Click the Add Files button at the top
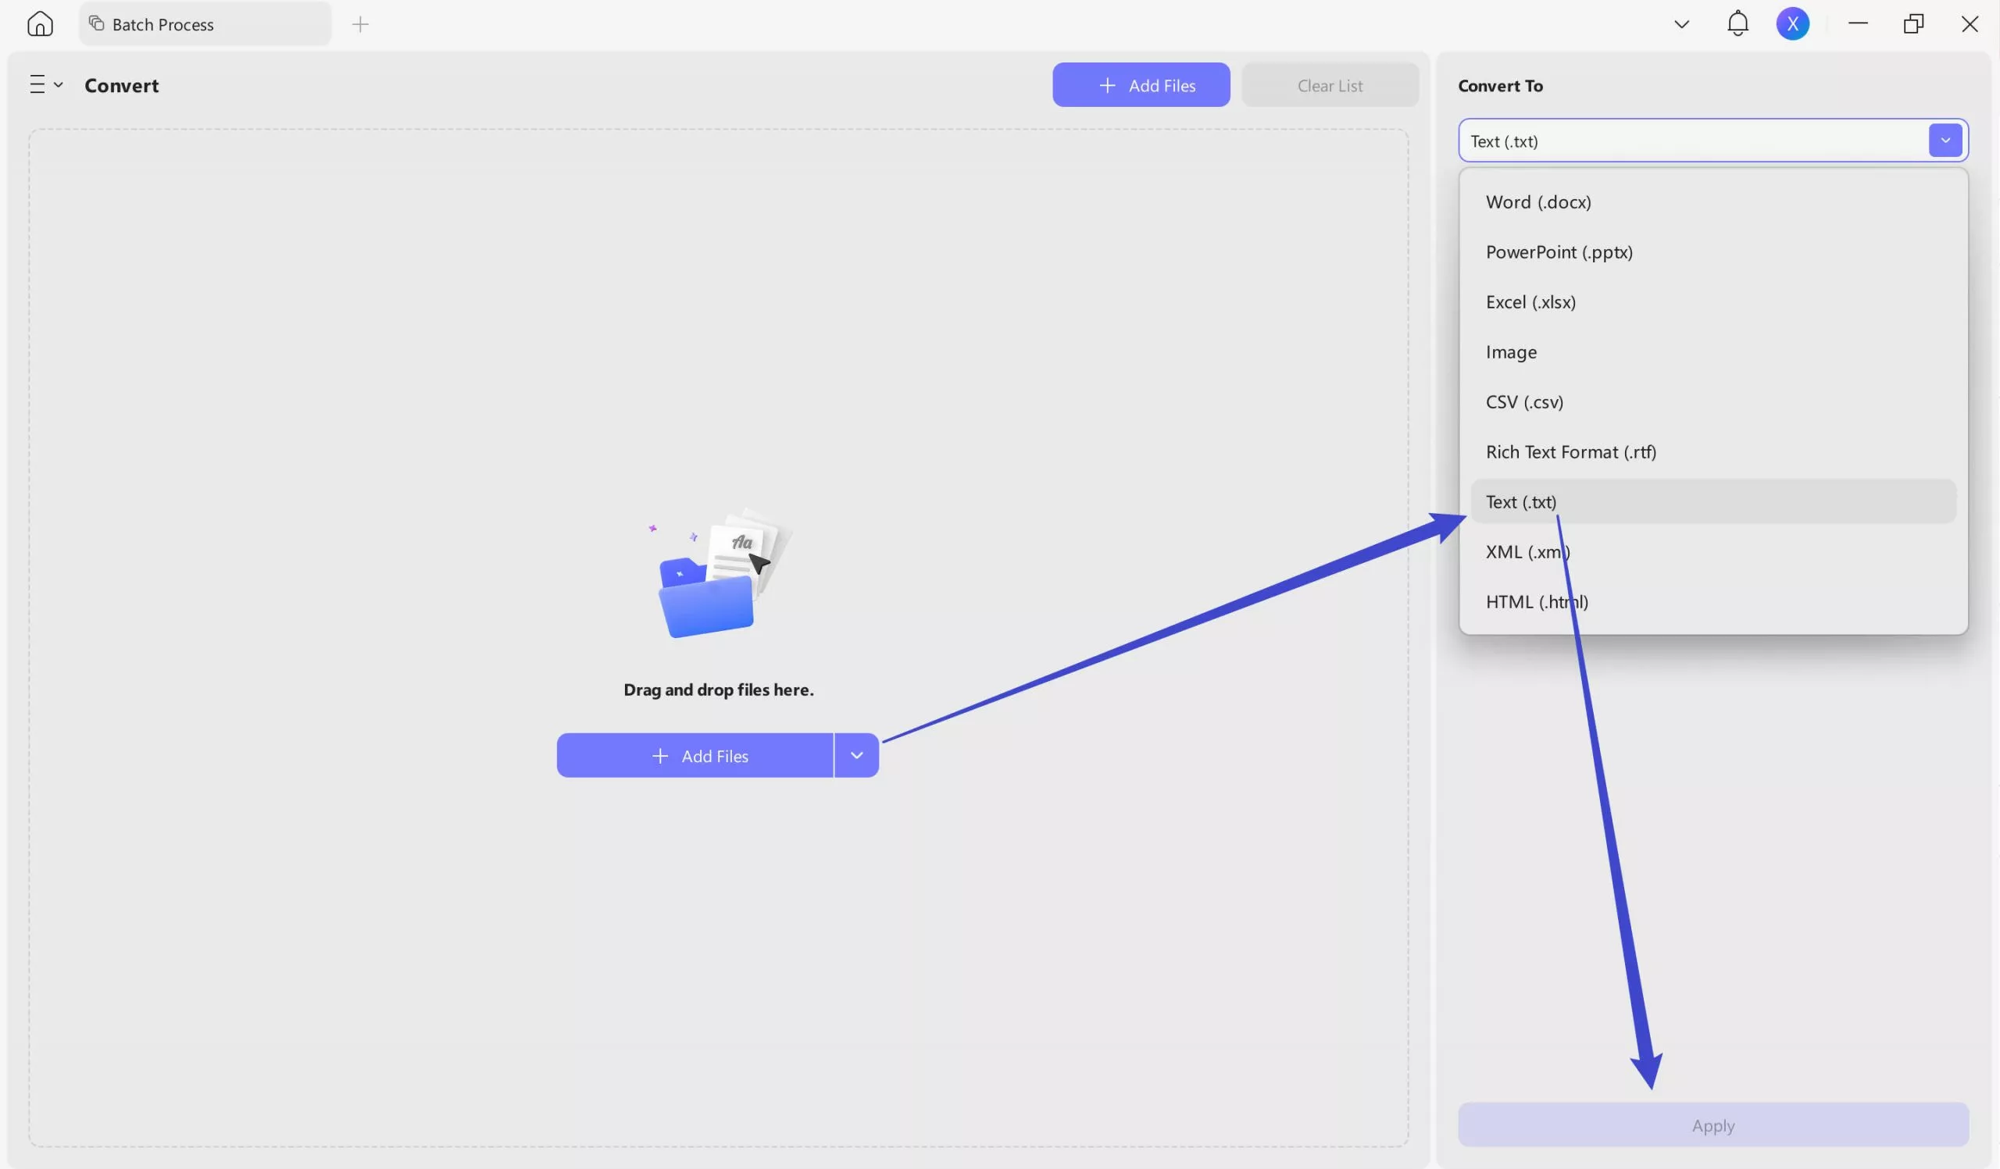The width and height of the screenshot is (2000, 1169). pos(1141,85)
